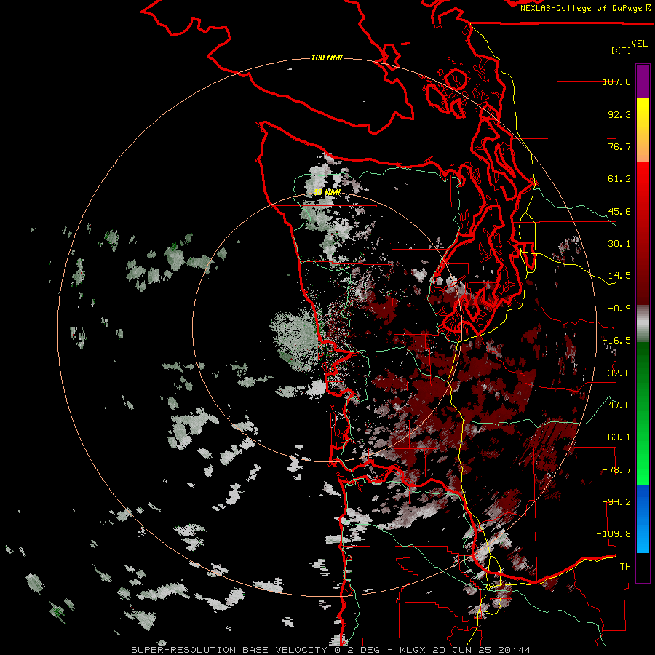The image size is (655, 655).
Task: Click the TH legend label
Action: 625,567
